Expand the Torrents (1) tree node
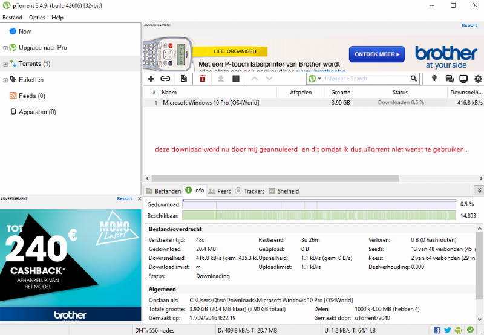Viewport: 484px width, 335px height. (x=5, y=64)
